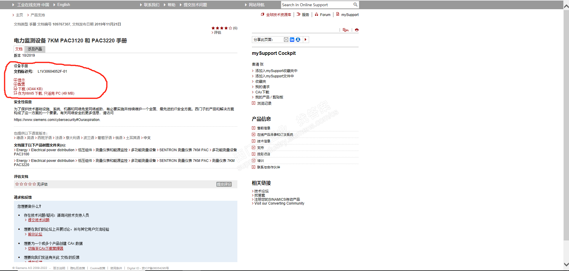Viewport: 569px width, 271px height.
Task: Open the 显示 link for the manual
Action: [21, 80]
